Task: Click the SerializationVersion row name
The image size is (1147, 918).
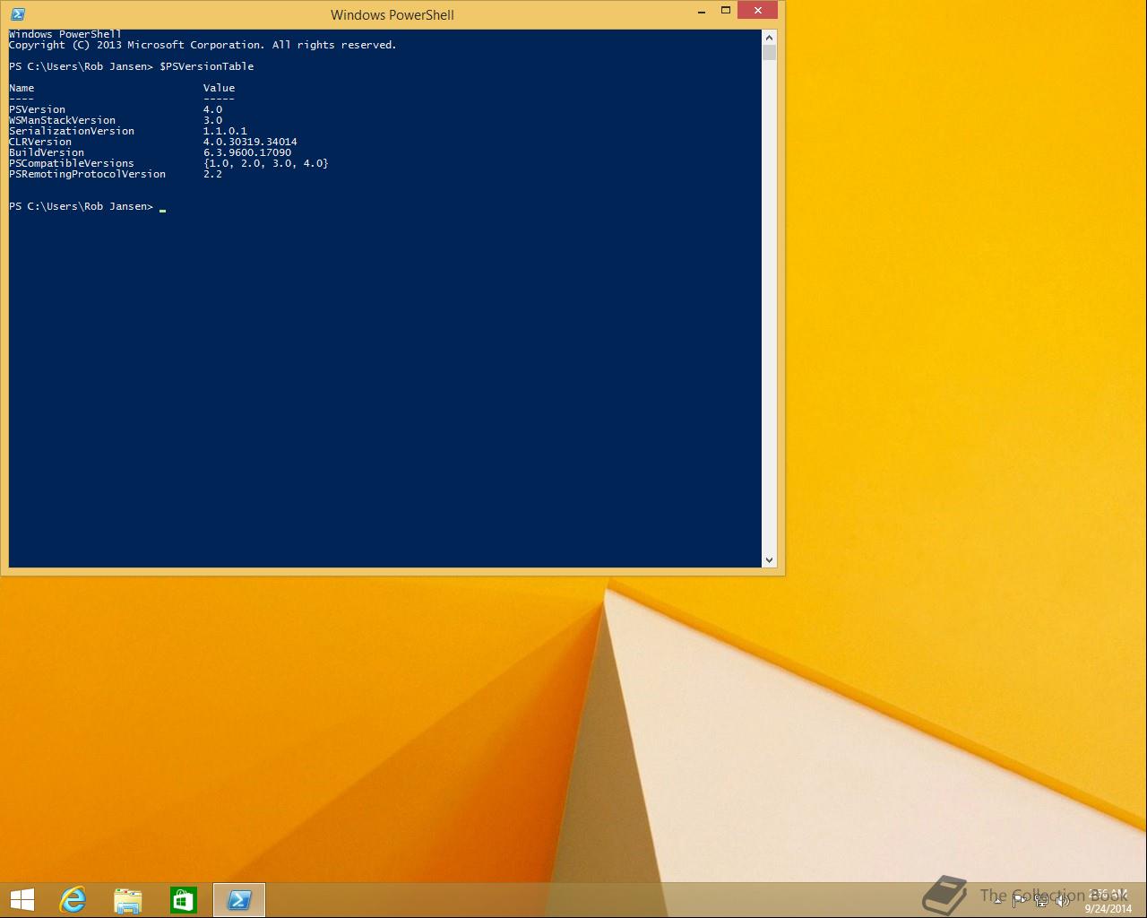Action: (x=72, y=131)
